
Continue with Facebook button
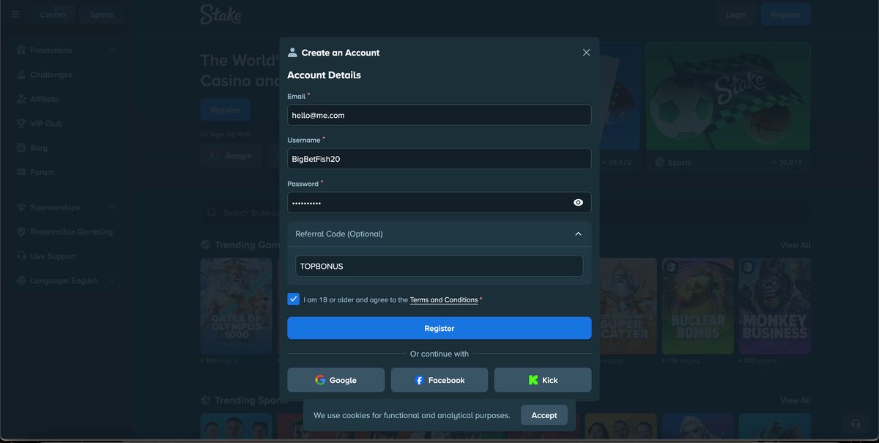click(x=439, y=380)
